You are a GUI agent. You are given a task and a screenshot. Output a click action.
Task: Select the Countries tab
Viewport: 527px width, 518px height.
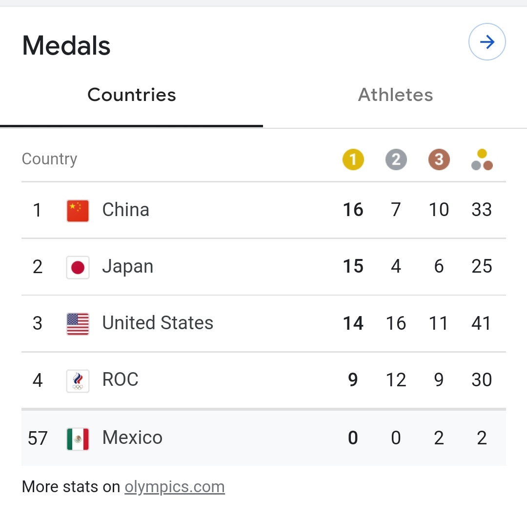click(x=132, y=95)
